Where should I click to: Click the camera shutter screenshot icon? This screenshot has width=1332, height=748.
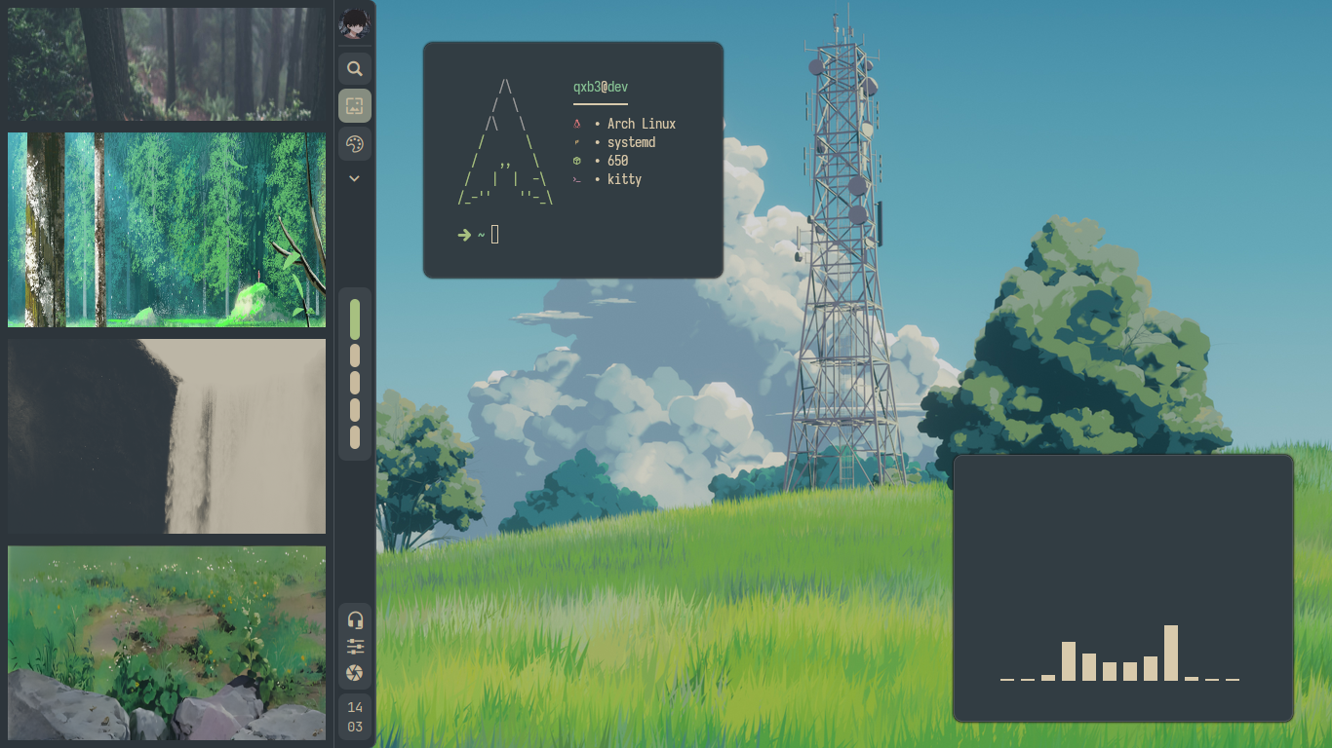pyautogui.click(x=355, y=673)
